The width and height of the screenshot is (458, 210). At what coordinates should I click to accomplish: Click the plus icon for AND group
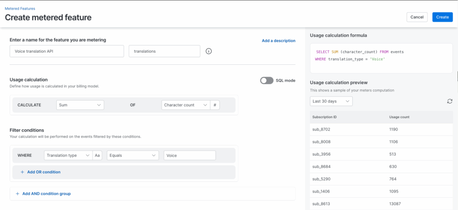pyautogui.click(x=17, y=193)
